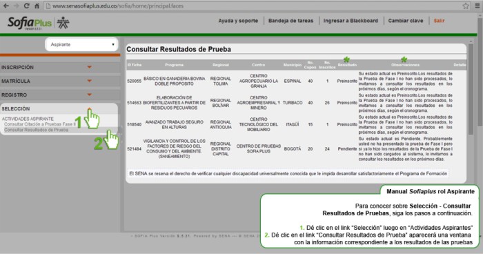Image resolution: width=483 pixels, height=254 pixels.
Task: Log out with the Salir link
Action: pos(439,21)
